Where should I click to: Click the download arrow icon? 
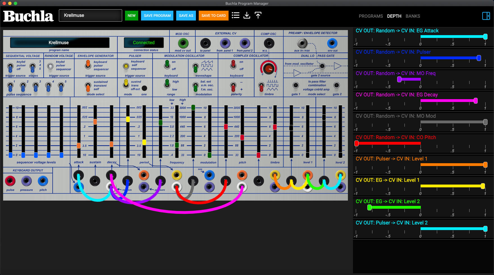coord(247,15)
